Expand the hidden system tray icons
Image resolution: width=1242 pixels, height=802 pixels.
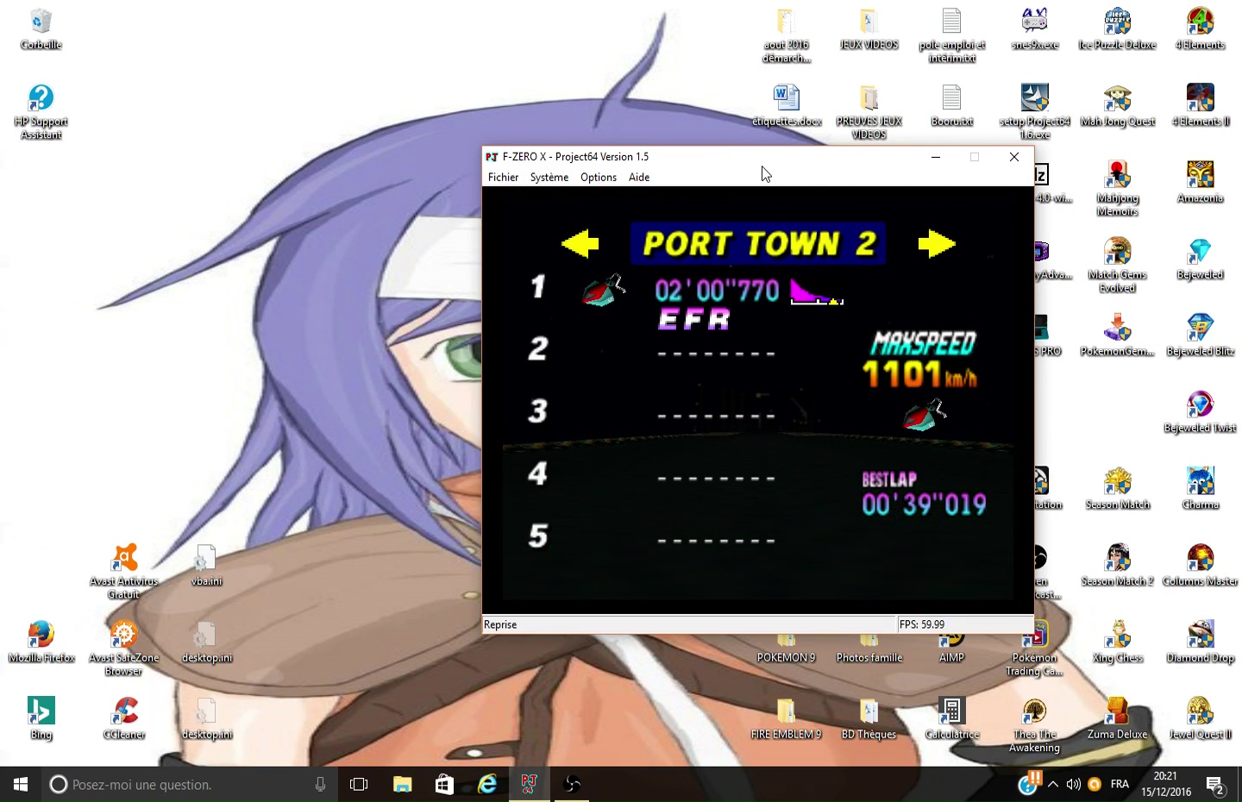1053,784
